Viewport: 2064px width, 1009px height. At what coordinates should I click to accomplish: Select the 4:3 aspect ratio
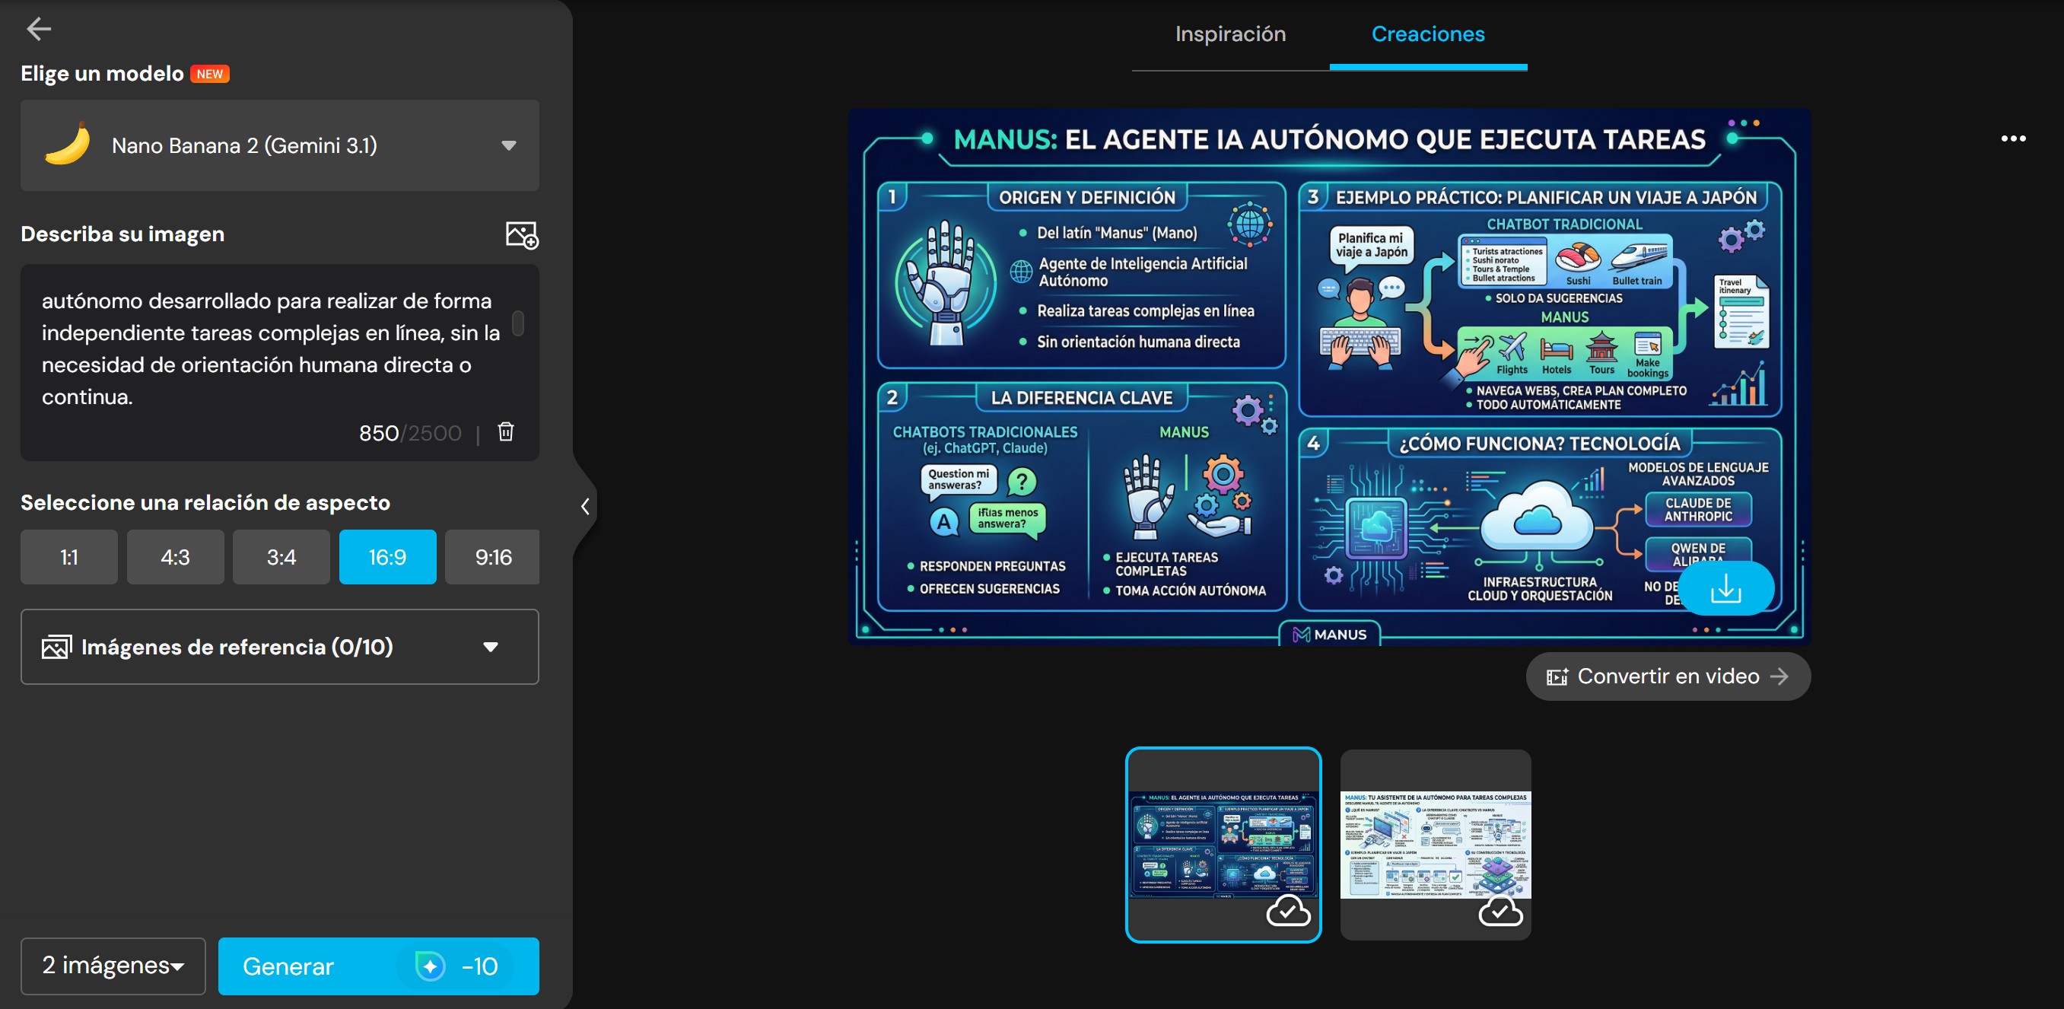click(x=175, y=557)
